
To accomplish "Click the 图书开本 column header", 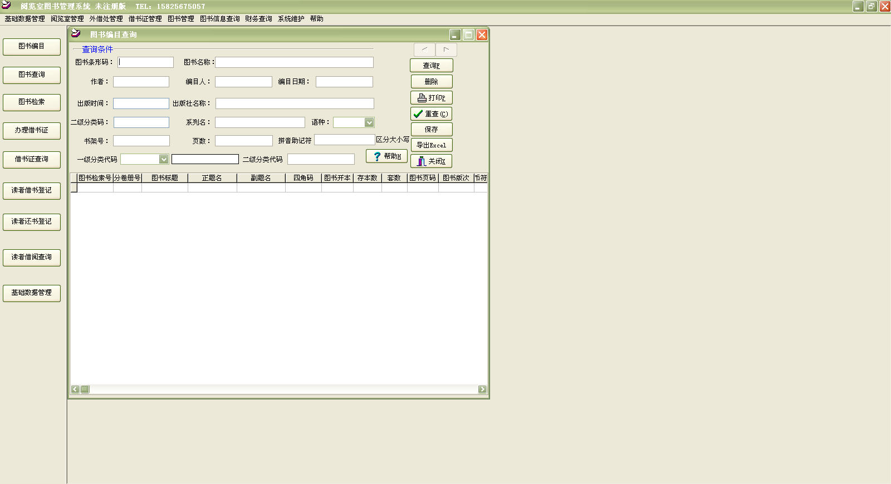I will pyautogui.click(x=337, y=178).
